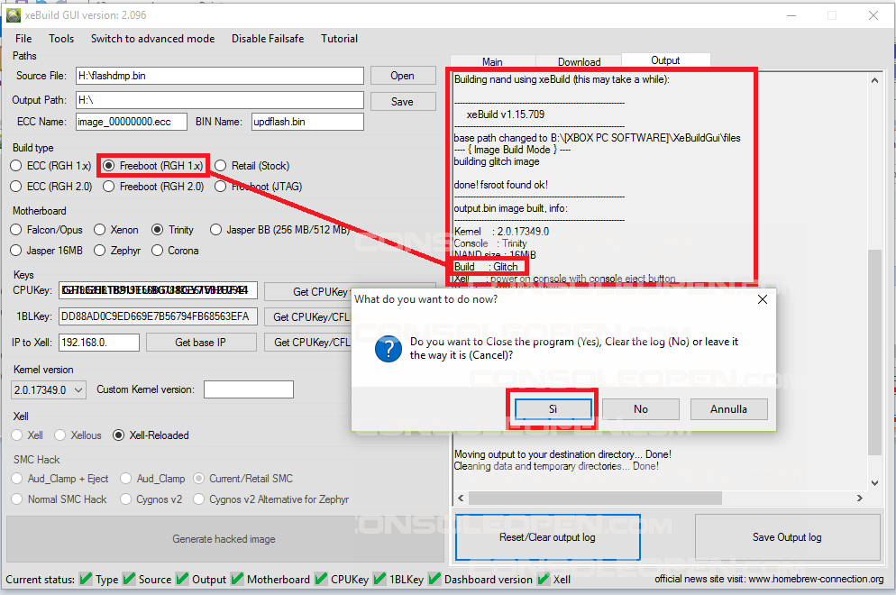Choose ECC (RGH 2.0) build type

tap(16, 187)
